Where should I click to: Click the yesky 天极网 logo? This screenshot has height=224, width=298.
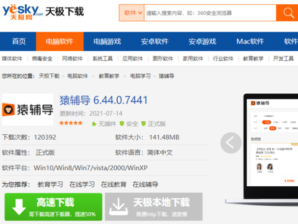(x=23, y=12)
